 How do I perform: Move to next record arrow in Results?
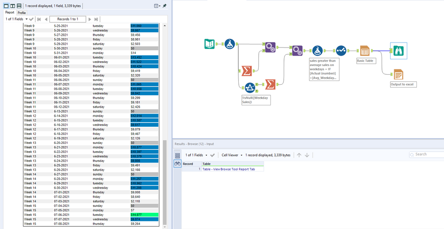[x=307, y=155]
